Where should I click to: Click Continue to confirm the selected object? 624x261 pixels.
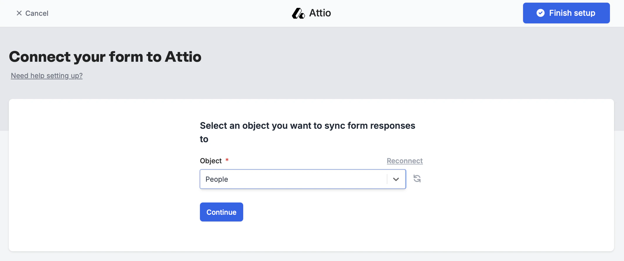point(221,212)
